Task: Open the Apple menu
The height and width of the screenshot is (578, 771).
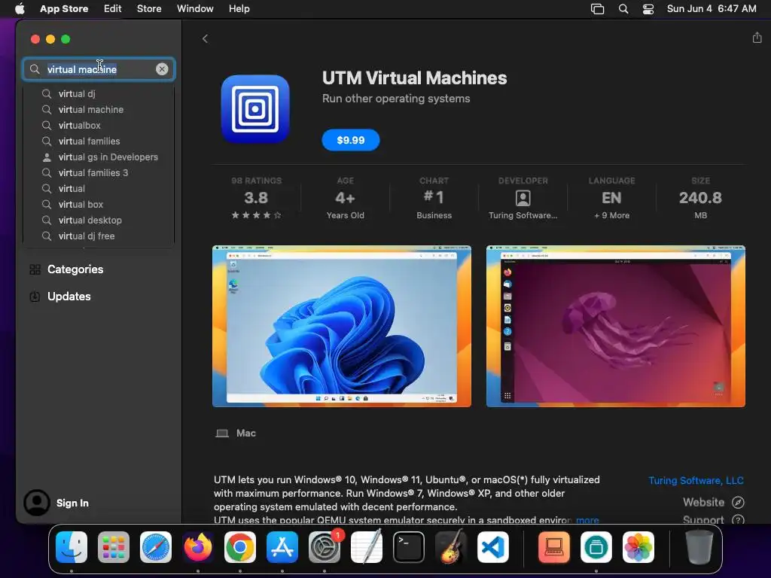Action: pyautogui.click(x=20, y=8)
